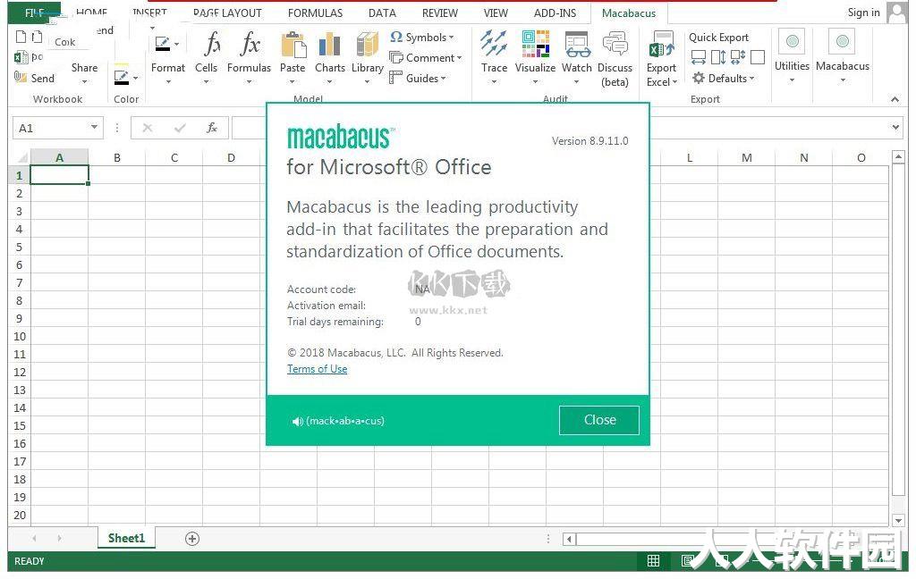This screenshot has height=579, width=916.
Task: Click the READY status bar indicator
Action: 30,561
